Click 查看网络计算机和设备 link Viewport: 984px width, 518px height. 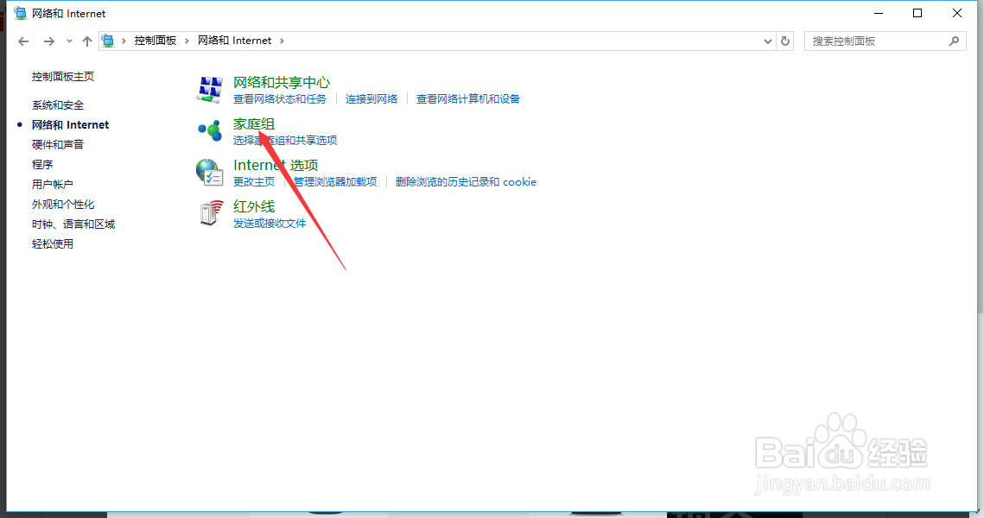(468, 99)
